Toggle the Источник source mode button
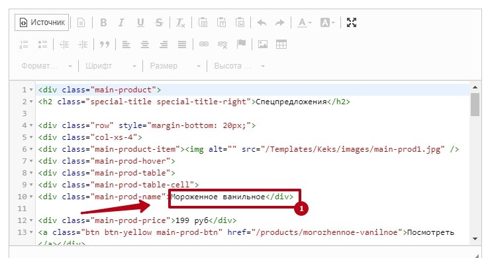The image size is (490, 258). pos(42,22)
